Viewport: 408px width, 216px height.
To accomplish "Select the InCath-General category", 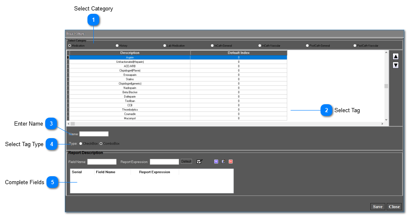I will point(212,45).
